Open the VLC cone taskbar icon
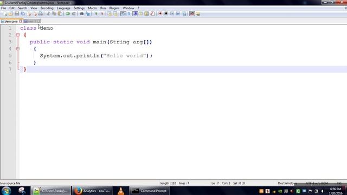This screenshot has height=195, width=347. (x=121, y=191)
